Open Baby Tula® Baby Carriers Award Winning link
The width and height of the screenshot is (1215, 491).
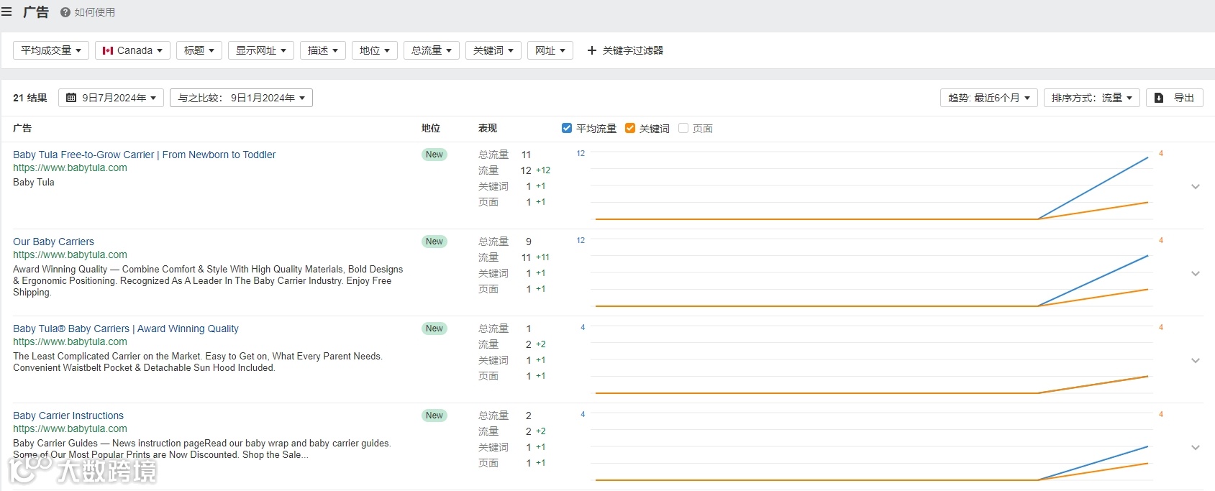[x=126, y=329]
